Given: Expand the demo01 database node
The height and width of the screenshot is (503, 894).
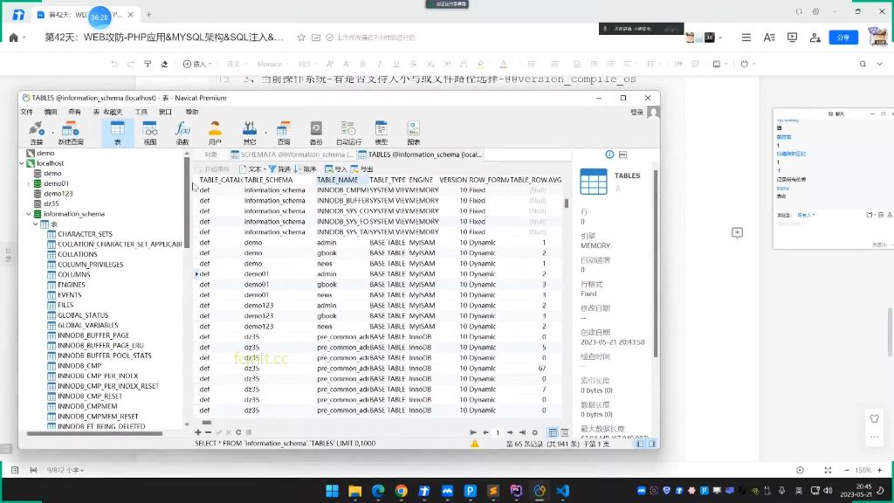Looking at the screenshot, I should (29, 183).
